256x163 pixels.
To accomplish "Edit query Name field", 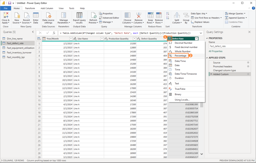I will pos(230,46).
